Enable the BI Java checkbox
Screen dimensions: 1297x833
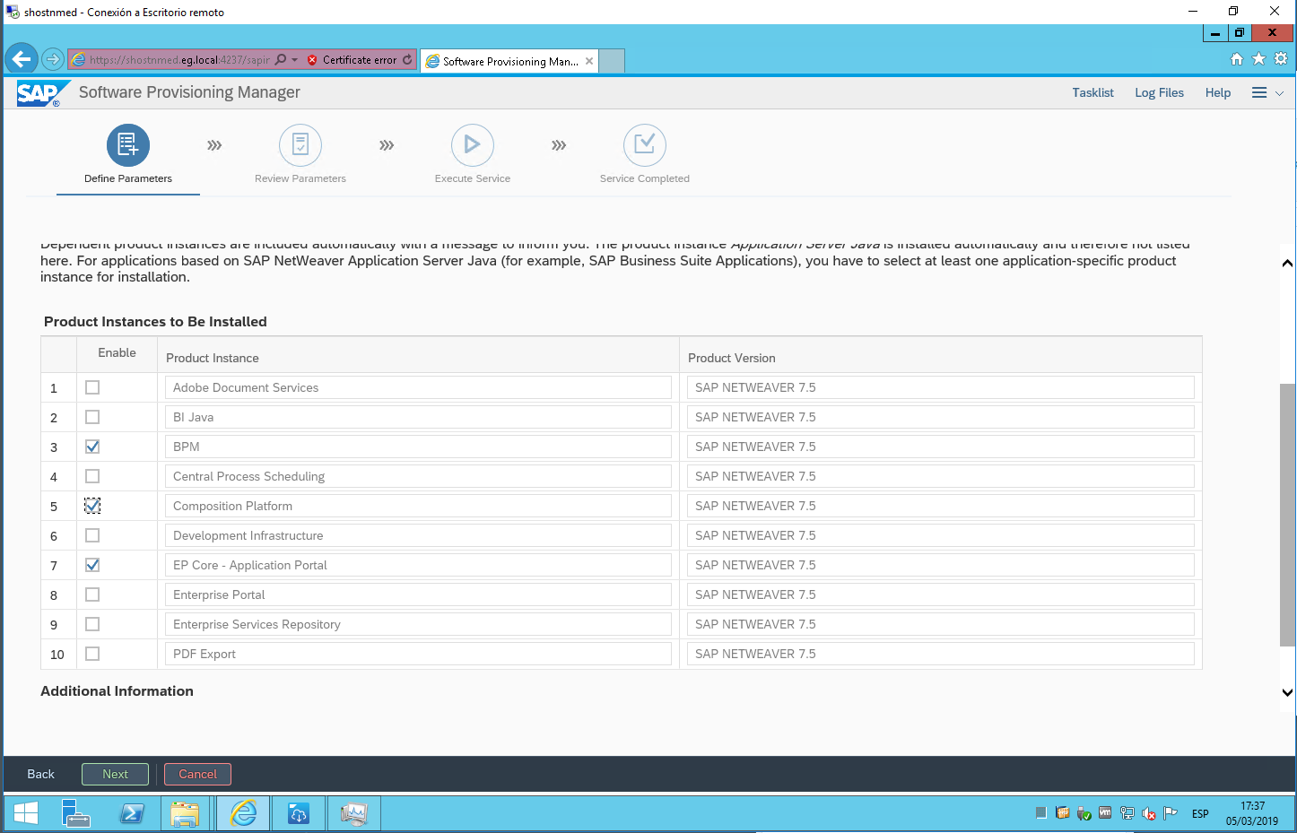coord(92,417)
